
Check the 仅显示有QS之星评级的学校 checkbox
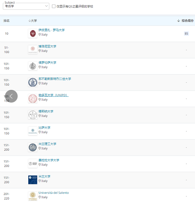[x=54, y=6]
